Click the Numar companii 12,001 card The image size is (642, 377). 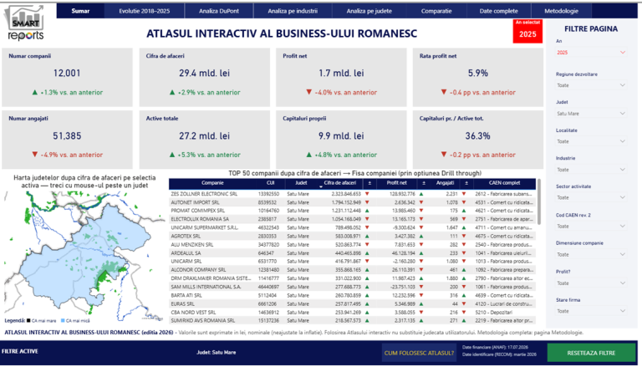(x=67, y=77)
